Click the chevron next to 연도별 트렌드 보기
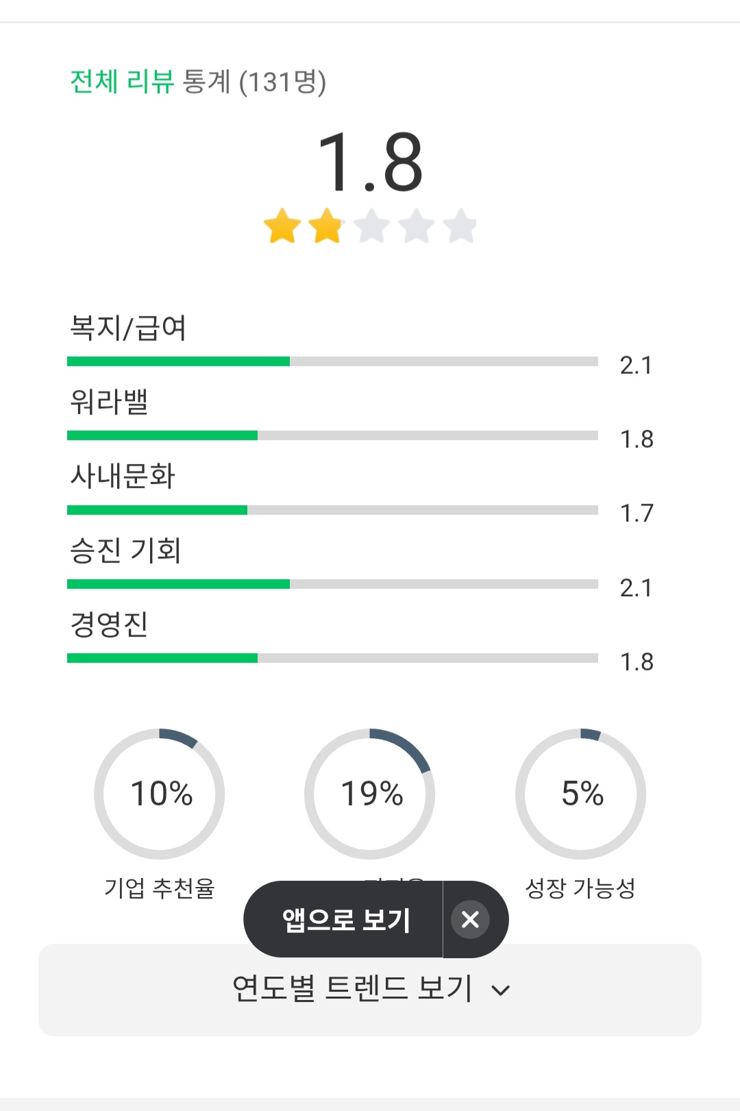Image resolution: width=740 pixels, height=1111 pixels. pos(501,990)
